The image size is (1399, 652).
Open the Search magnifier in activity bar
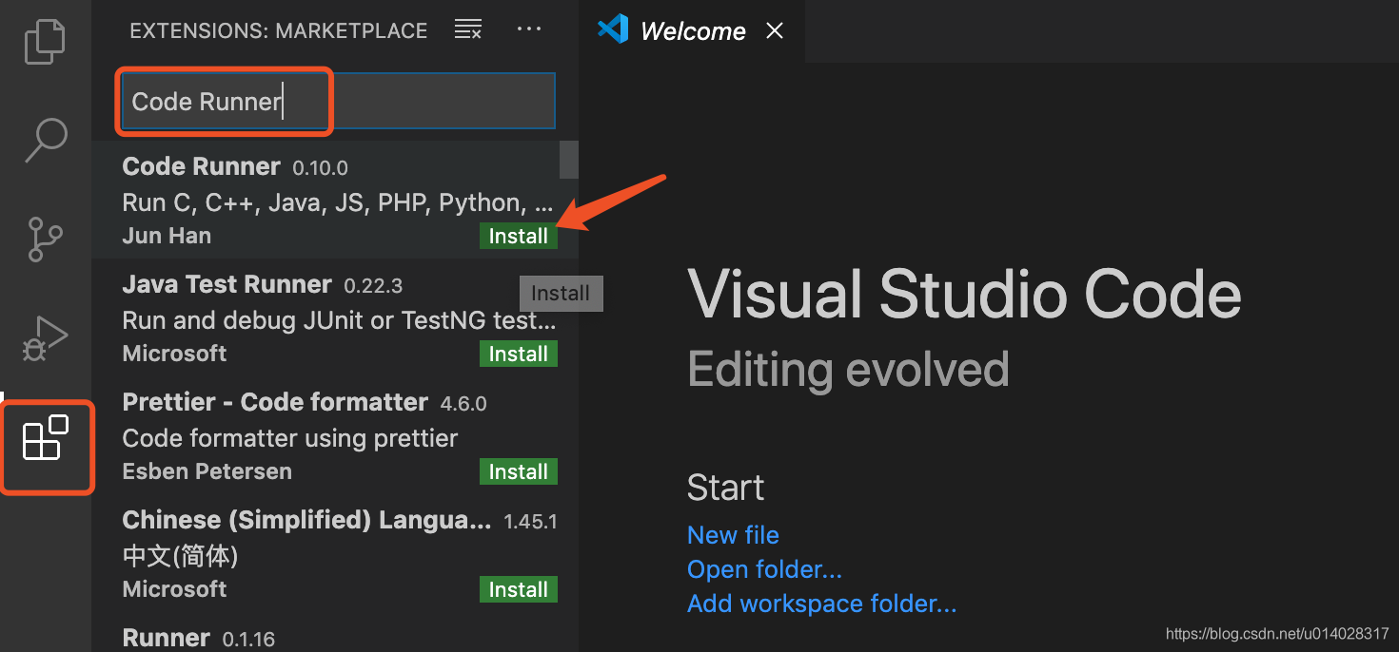pyautogui.click(x=45, y=140)
